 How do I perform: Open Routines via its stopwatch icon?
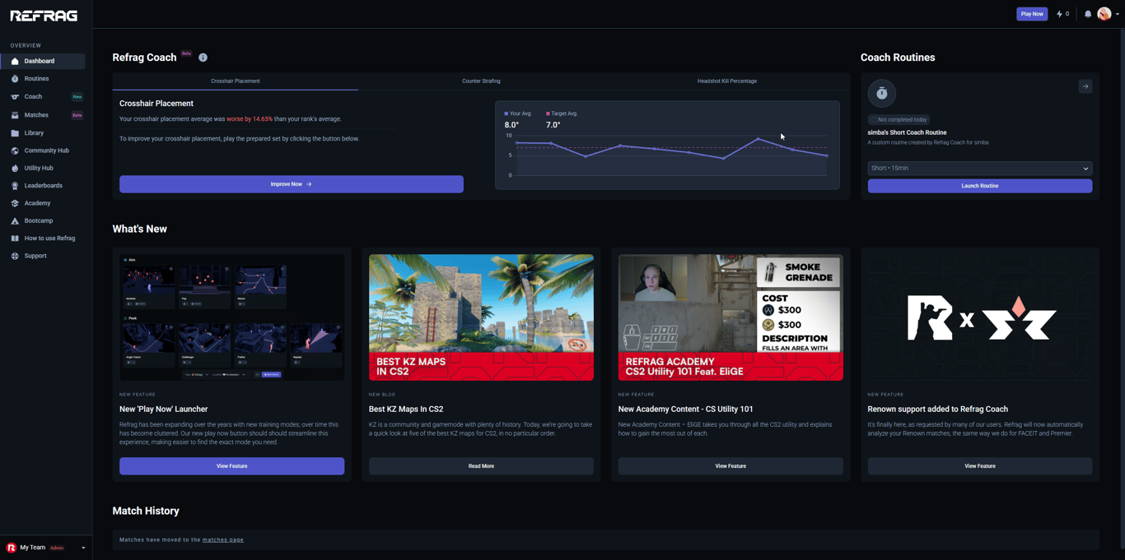(15, 79)
